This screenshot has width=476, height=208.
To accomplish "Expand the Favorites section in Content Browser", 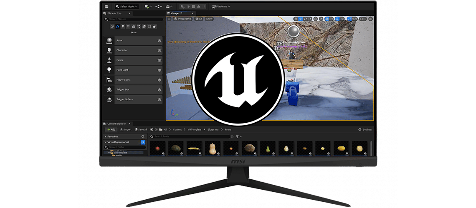I will coord(105,136).
